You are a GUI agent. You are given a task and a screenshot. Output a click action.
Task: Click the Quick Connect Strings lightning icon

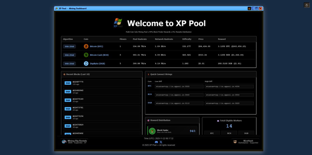148,74
